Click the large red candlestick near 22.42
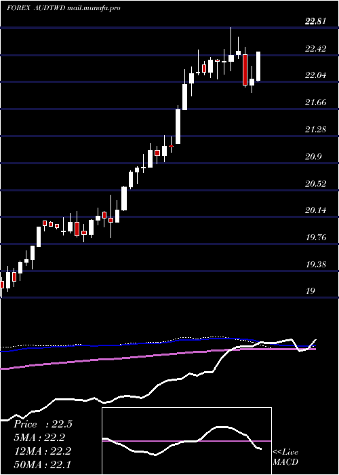The image size is (339, 475). [245, 70]
